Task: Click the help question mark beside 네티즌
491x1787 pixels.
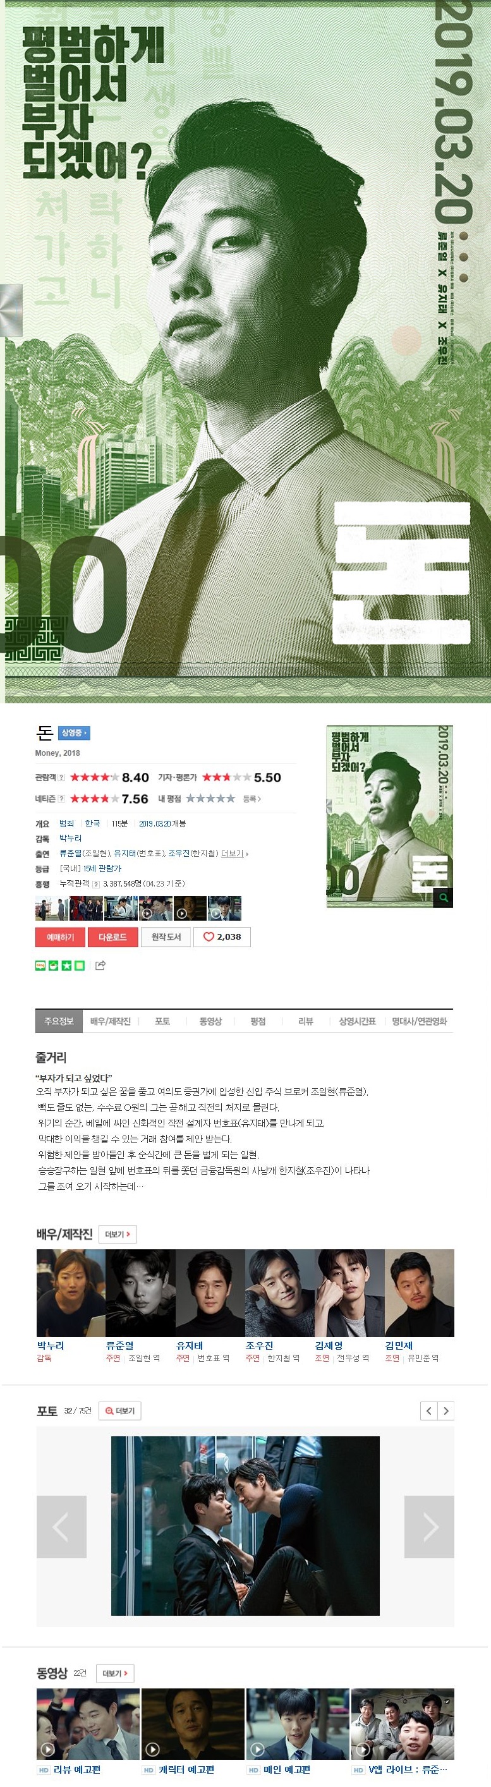Action: [x=61, y=799]
